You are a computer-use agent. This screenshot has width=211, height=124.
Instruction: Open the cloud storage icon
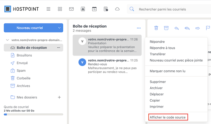click(x=117, y=9)
